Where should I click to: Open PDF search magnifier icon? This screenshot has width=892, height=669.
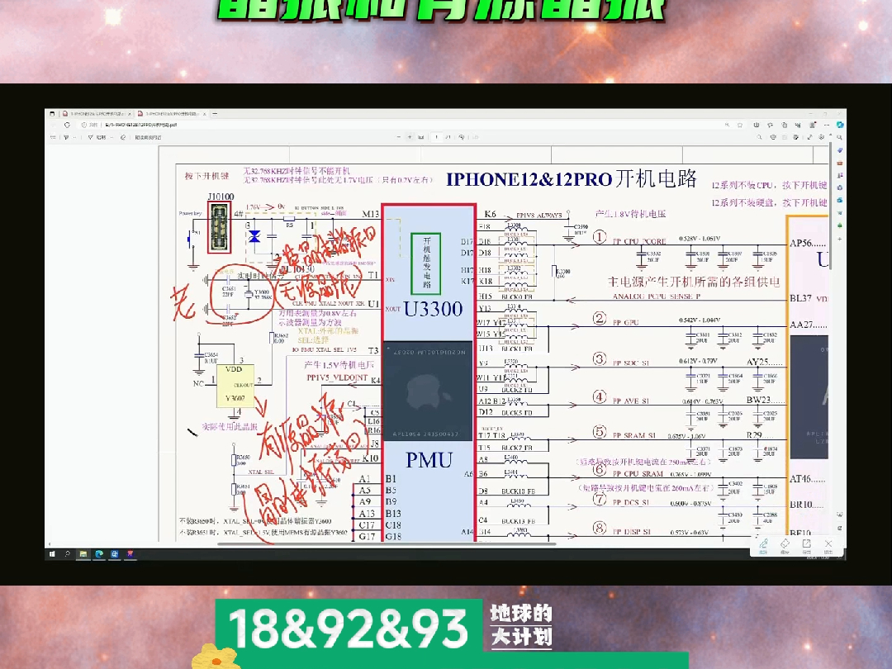760,137
